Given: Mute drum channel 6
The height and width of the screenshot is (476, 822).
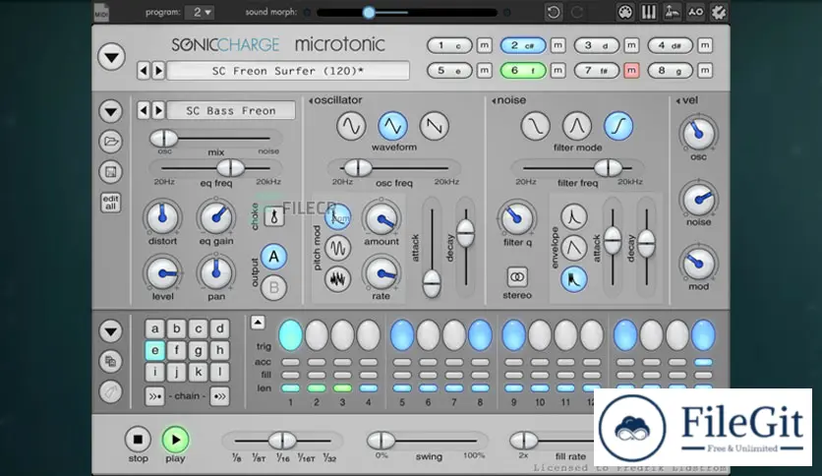Looking at the screenshot, I should tap(558, 70).
